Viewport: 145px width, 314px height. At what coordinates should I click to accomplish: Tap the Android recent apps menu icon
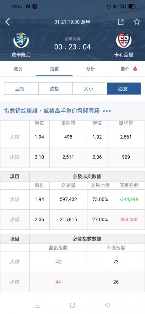click(38, 305)
